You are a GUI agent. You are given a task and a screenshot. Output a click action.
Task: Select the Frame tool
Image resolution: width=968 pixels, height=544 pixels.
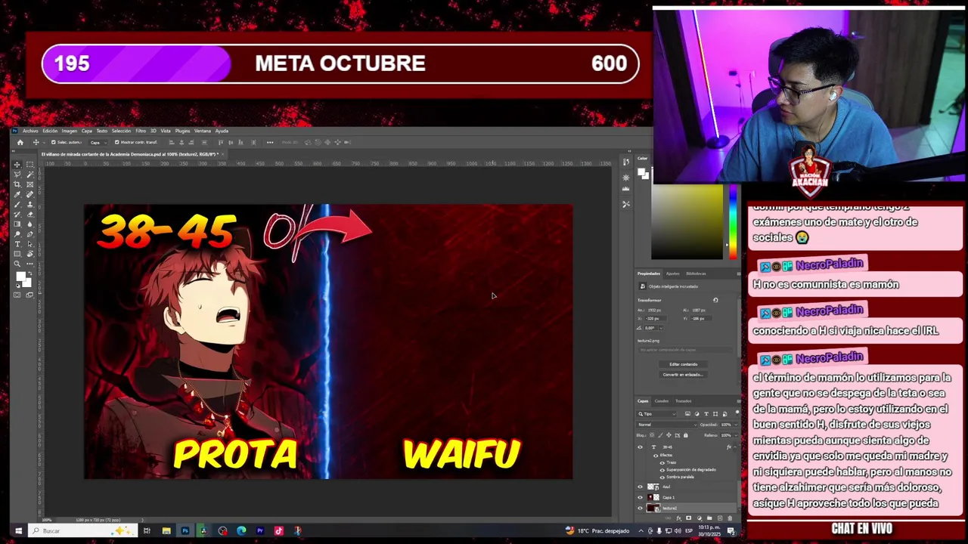tap(30, 184)
